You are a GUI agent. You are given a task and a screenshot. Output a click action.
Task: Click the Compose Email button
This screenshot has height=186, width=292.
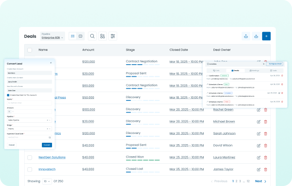(274, 63)
